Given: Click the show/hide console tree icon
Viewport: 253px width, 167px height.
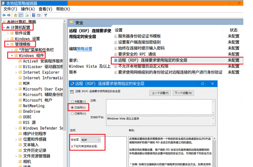Looking at the screenshot, I should pos(21,15).
